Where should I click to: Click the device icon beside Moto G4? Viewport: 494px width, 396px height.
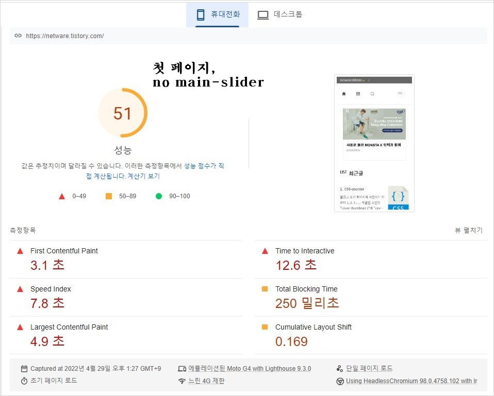pos(182,369)
